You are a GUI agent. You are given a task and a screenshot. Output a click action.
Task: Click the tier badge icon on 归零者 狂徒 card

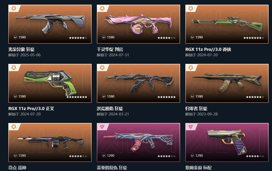coord(191,67)
